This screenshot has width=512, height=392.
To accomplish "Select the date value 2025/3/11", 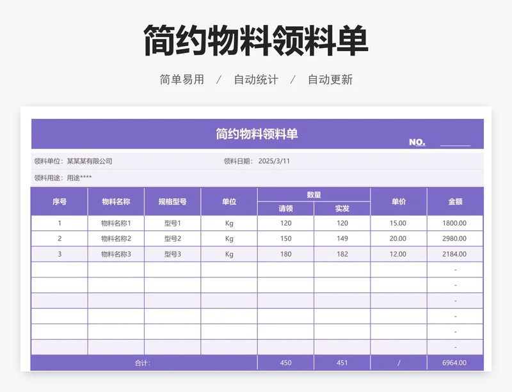I will pyautogui.click(x=274, y=161).
